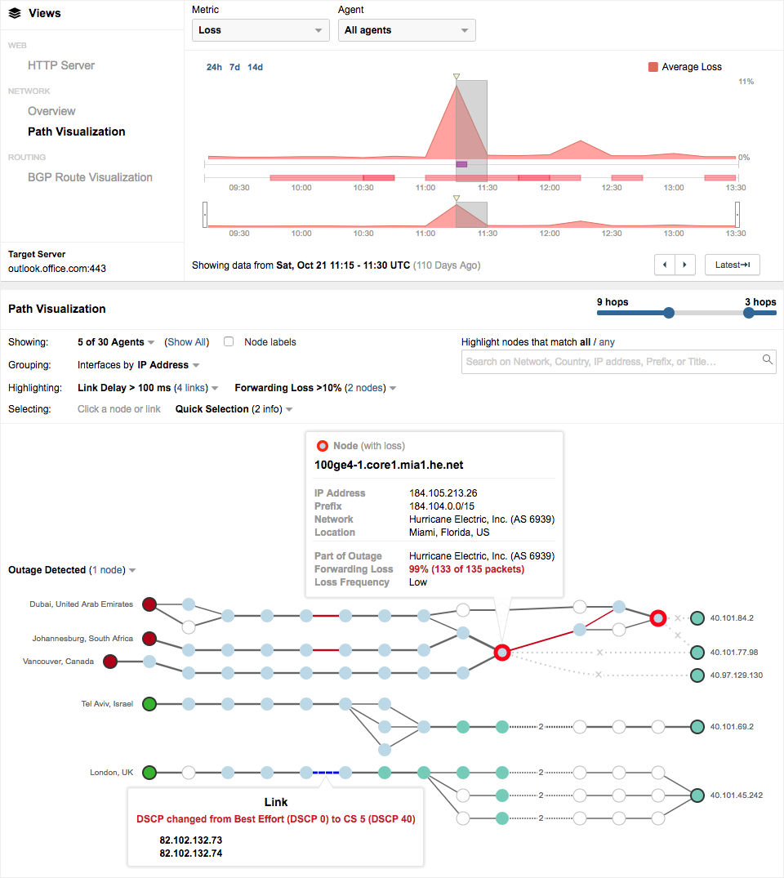Open the HTTP Server view
This screenshot has height=878, width=784.
tap(61, 65)
